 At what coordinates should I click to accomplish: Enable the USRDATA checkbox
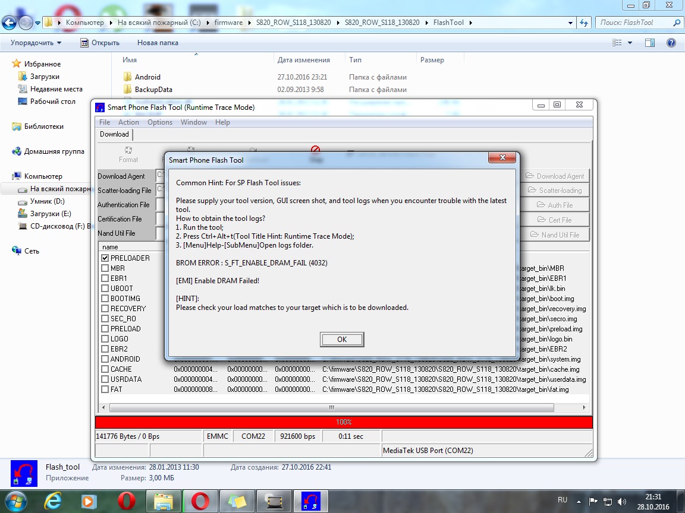[105, 379]
